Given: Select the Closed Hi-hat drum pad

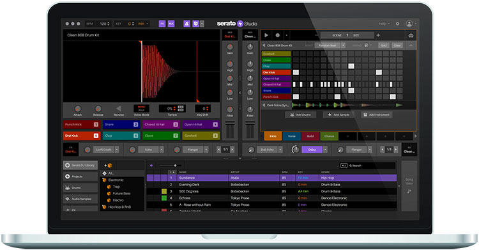Looking at the screenshot, I should (x=161, y=125).
